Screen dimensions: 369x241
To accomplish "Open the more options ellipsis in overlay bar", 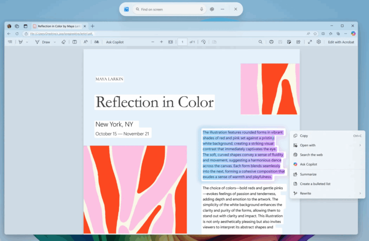I will pyautogui.click(x=222, y=9).
